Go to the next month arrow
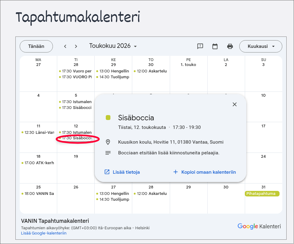Image resolution: width=294 pixels, height=244 pixels. tap(76, 46)
